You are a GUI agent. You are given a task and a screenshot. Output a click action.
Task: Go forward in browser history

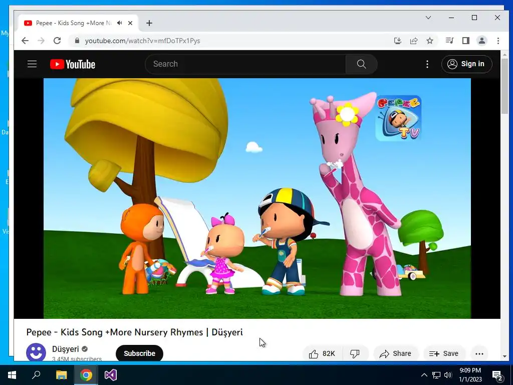point(41,41)
